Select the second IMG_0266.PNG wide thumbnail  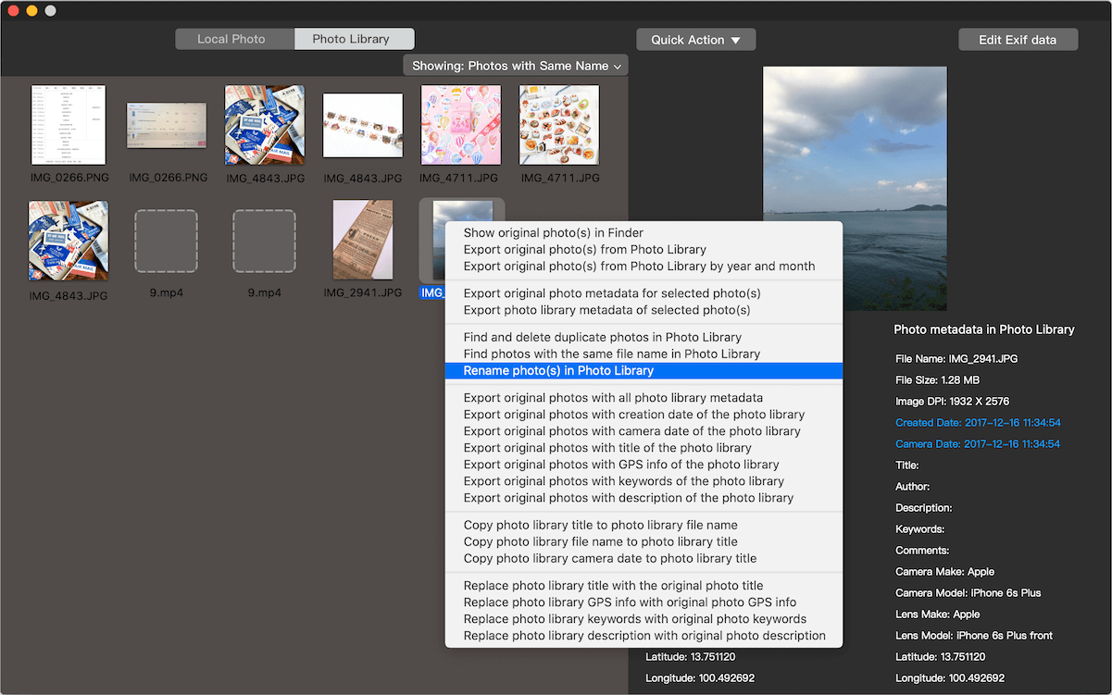pyautogui.click(x=167, y=125)
